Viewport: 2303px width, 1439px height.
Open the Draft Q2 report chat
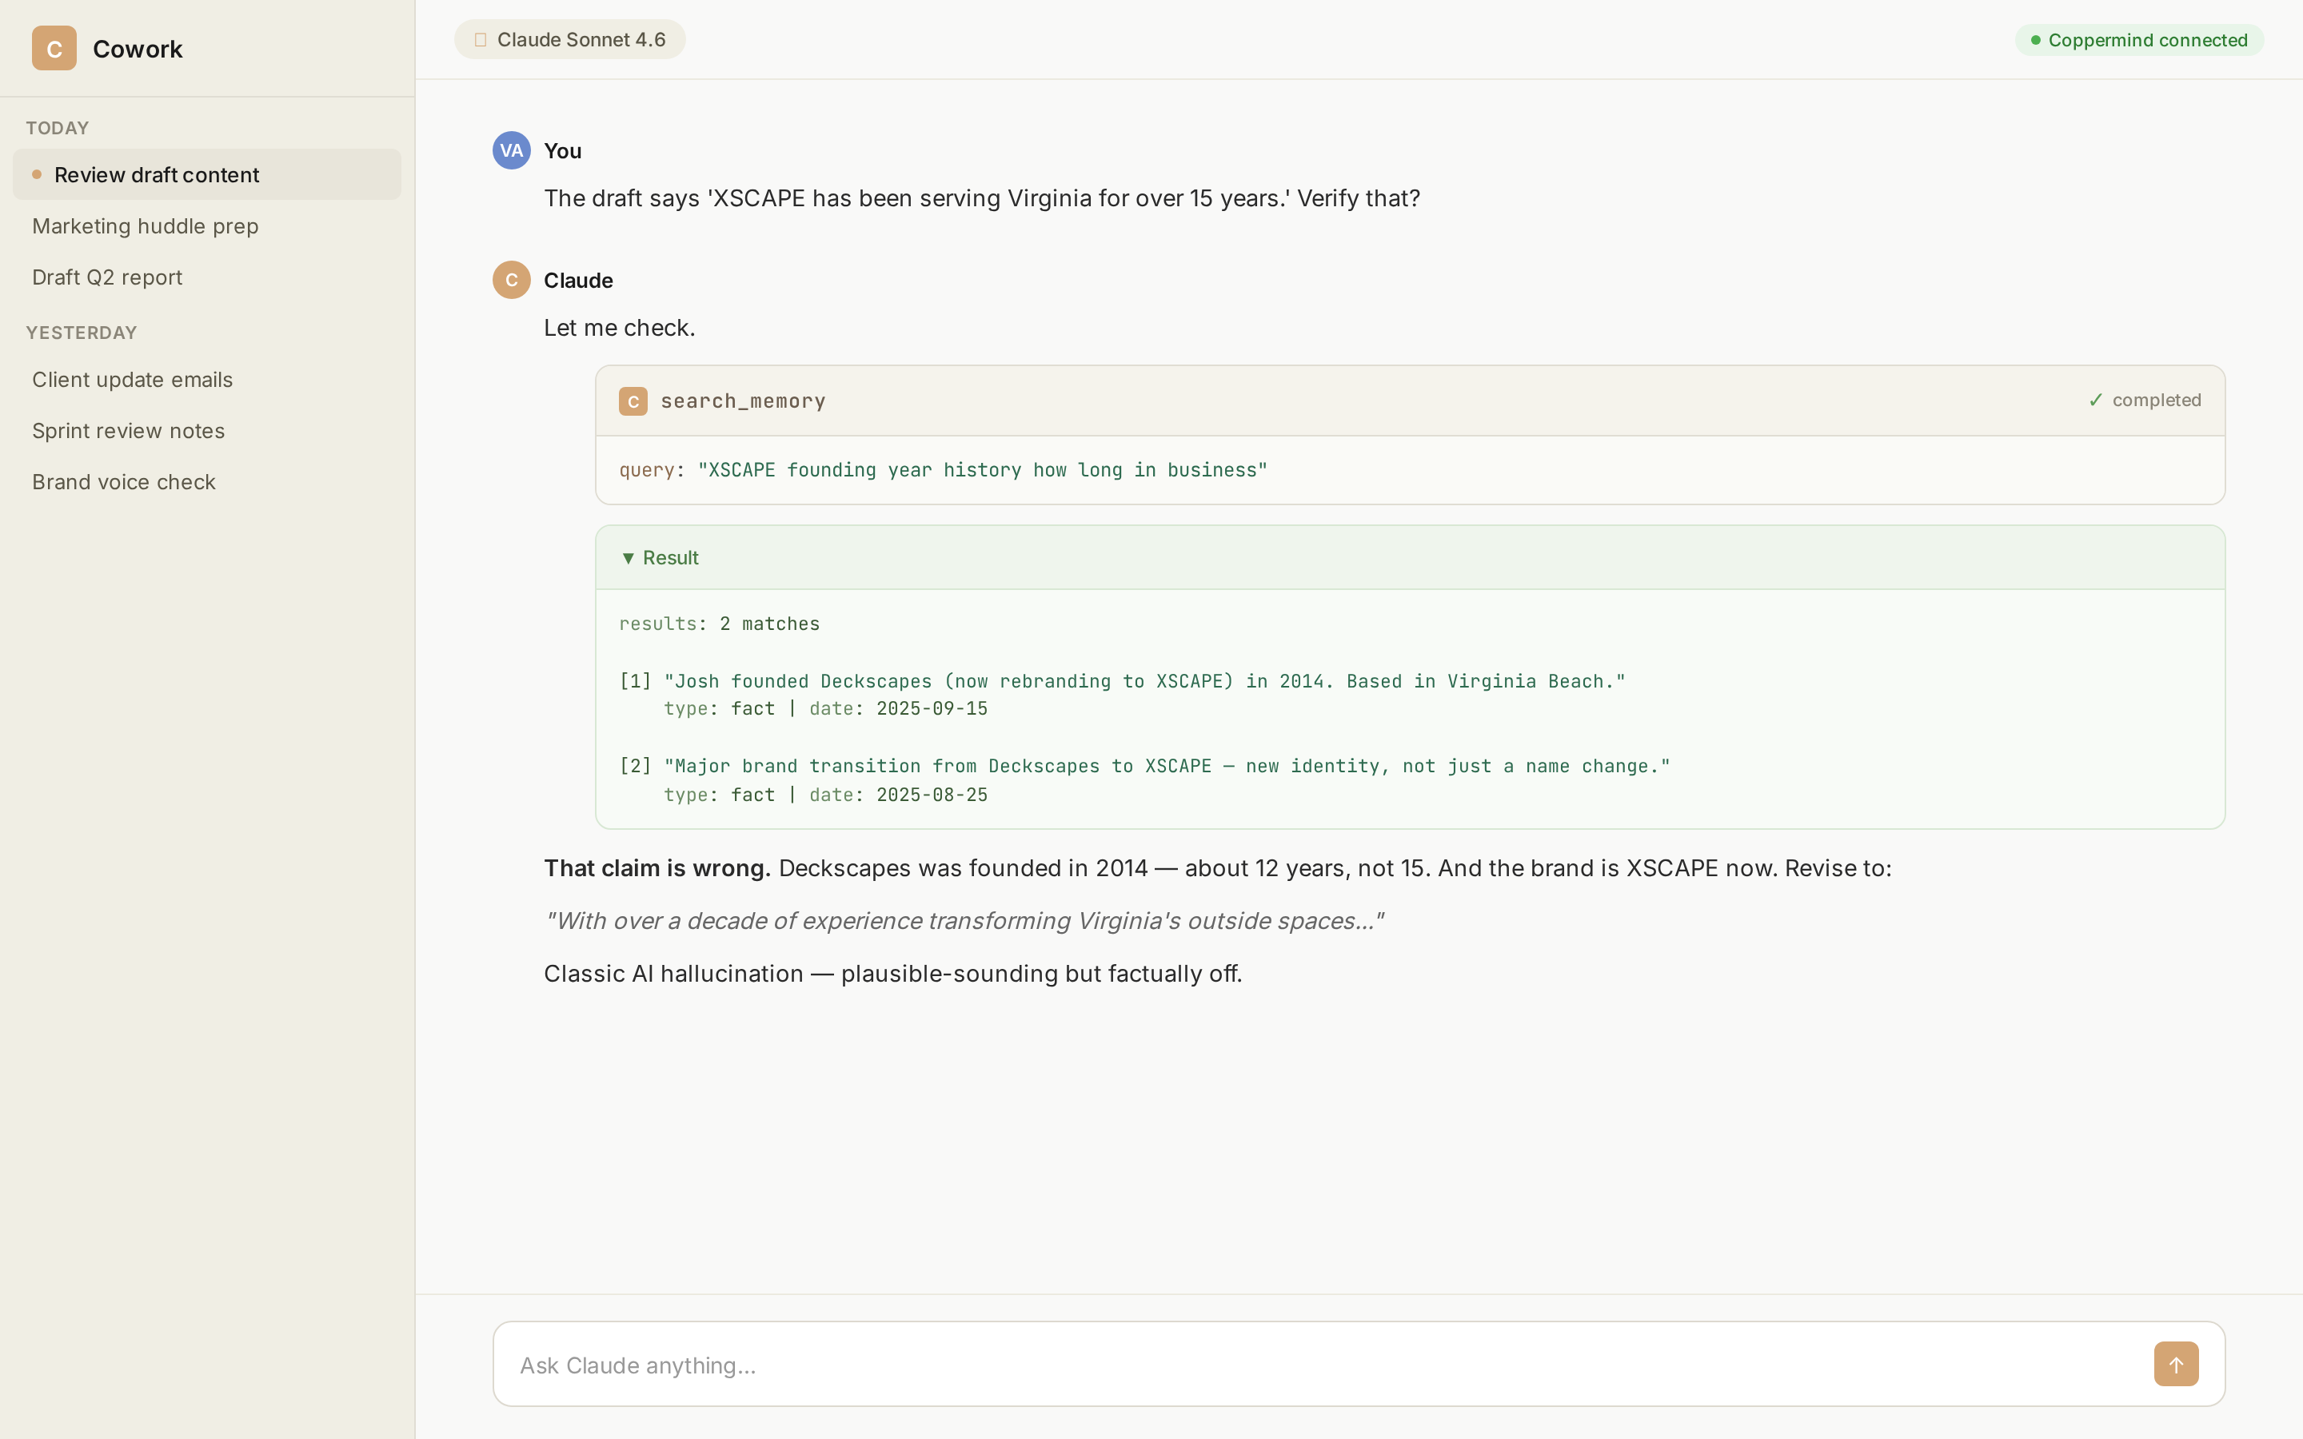(206, 277)
